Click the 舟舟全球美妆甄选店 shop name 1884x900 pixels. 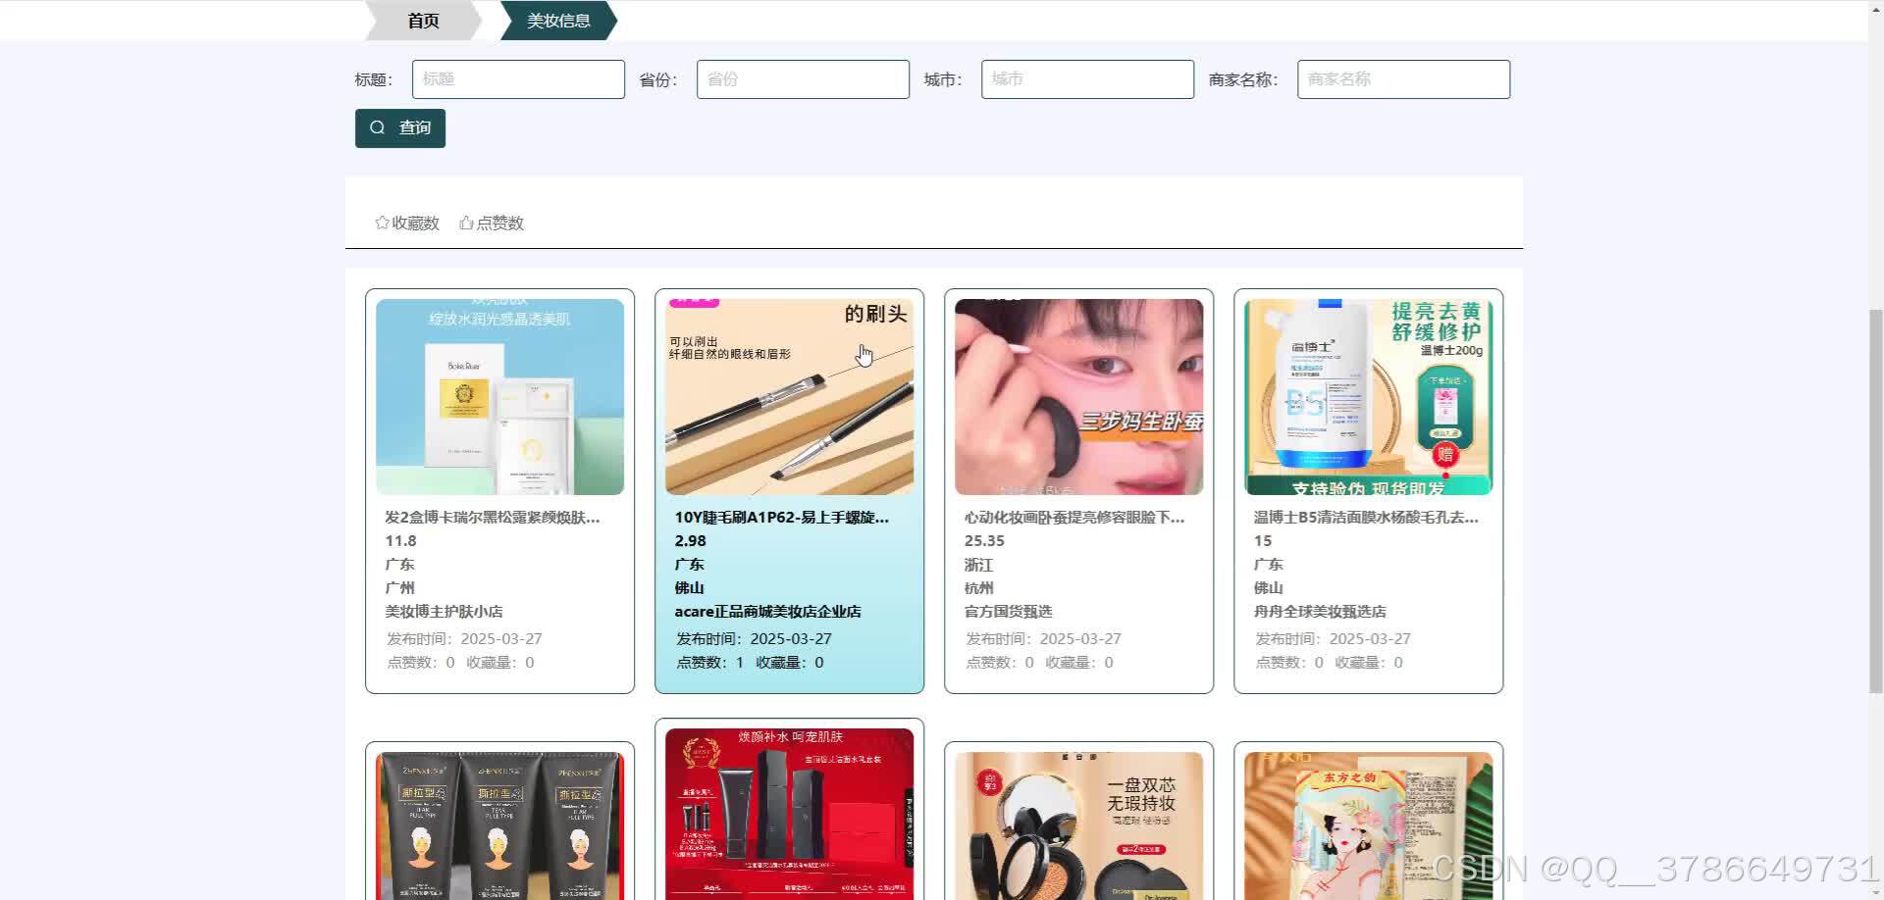(x=1320, y=611)
